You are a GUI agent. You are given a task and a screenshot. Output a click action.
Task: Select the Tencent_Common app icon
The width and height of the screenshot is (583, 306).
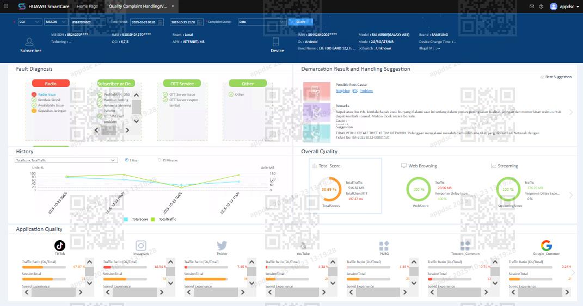click(x=465, y=246)
